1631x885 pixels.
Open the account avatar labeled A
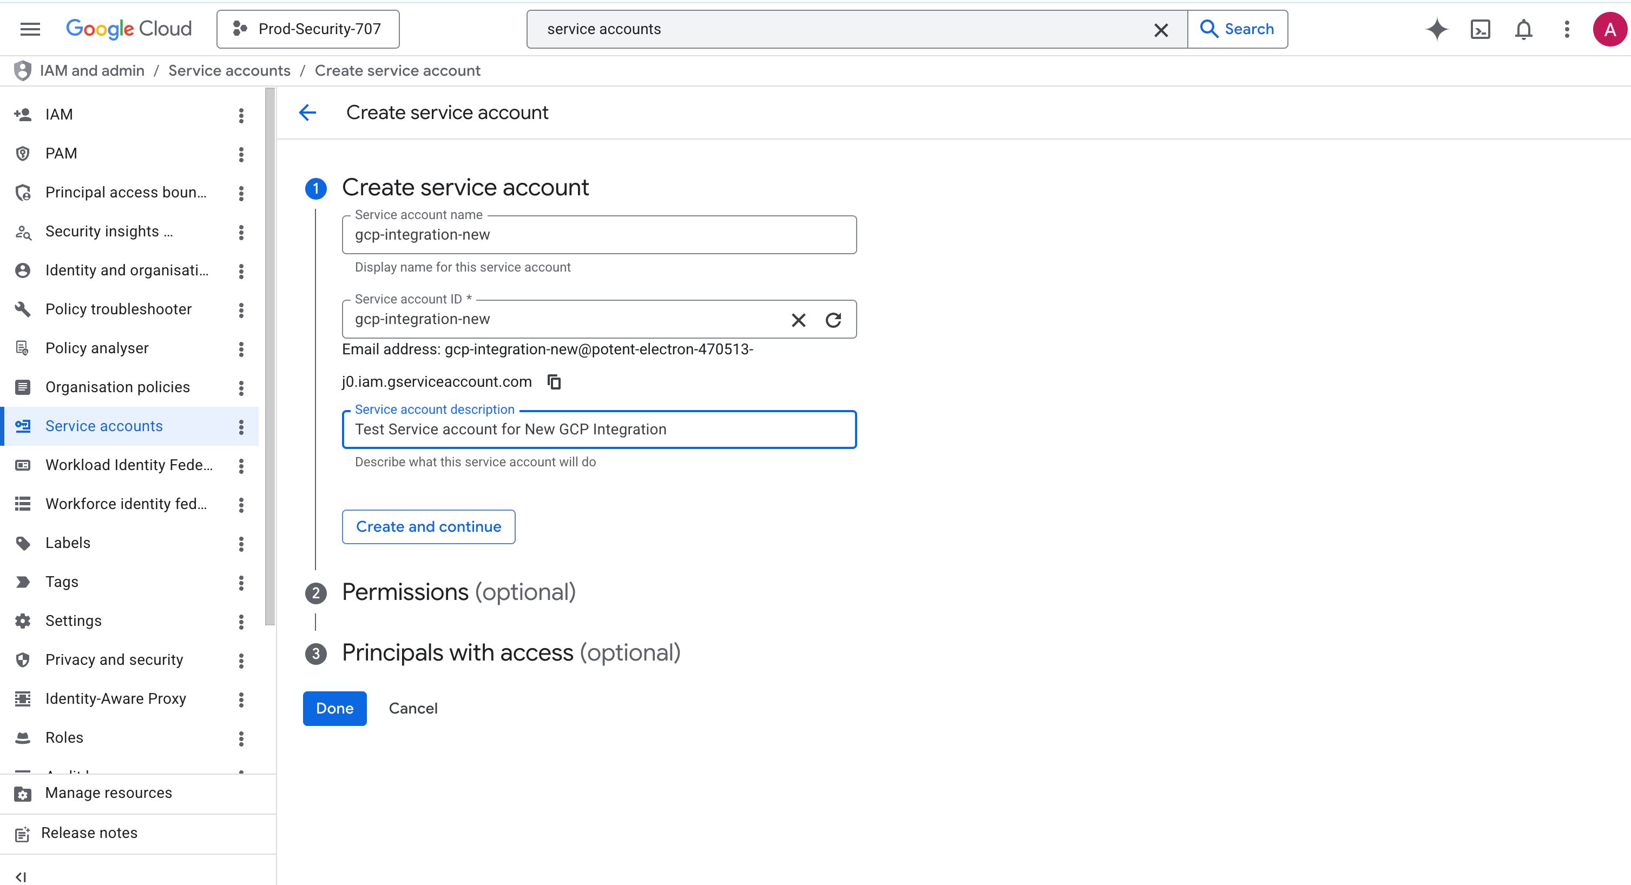pyautogui.click(x=1609, y=29)
